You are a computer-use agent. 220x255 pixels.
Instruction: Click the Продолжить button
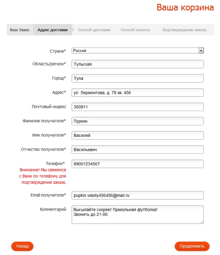[192, 246]
